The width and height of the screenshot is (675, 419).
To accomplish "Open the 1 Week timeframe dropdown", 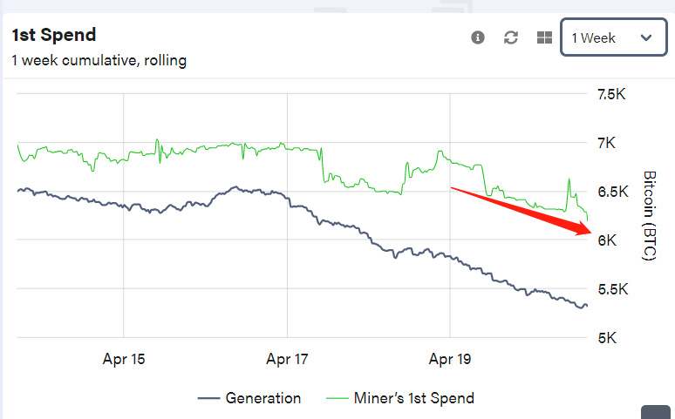I will (611, 37).
